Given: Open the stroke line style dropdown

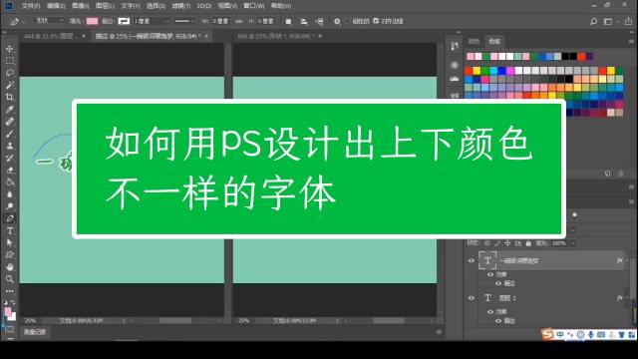Looking at the screenshot, I should click(183, 21).
